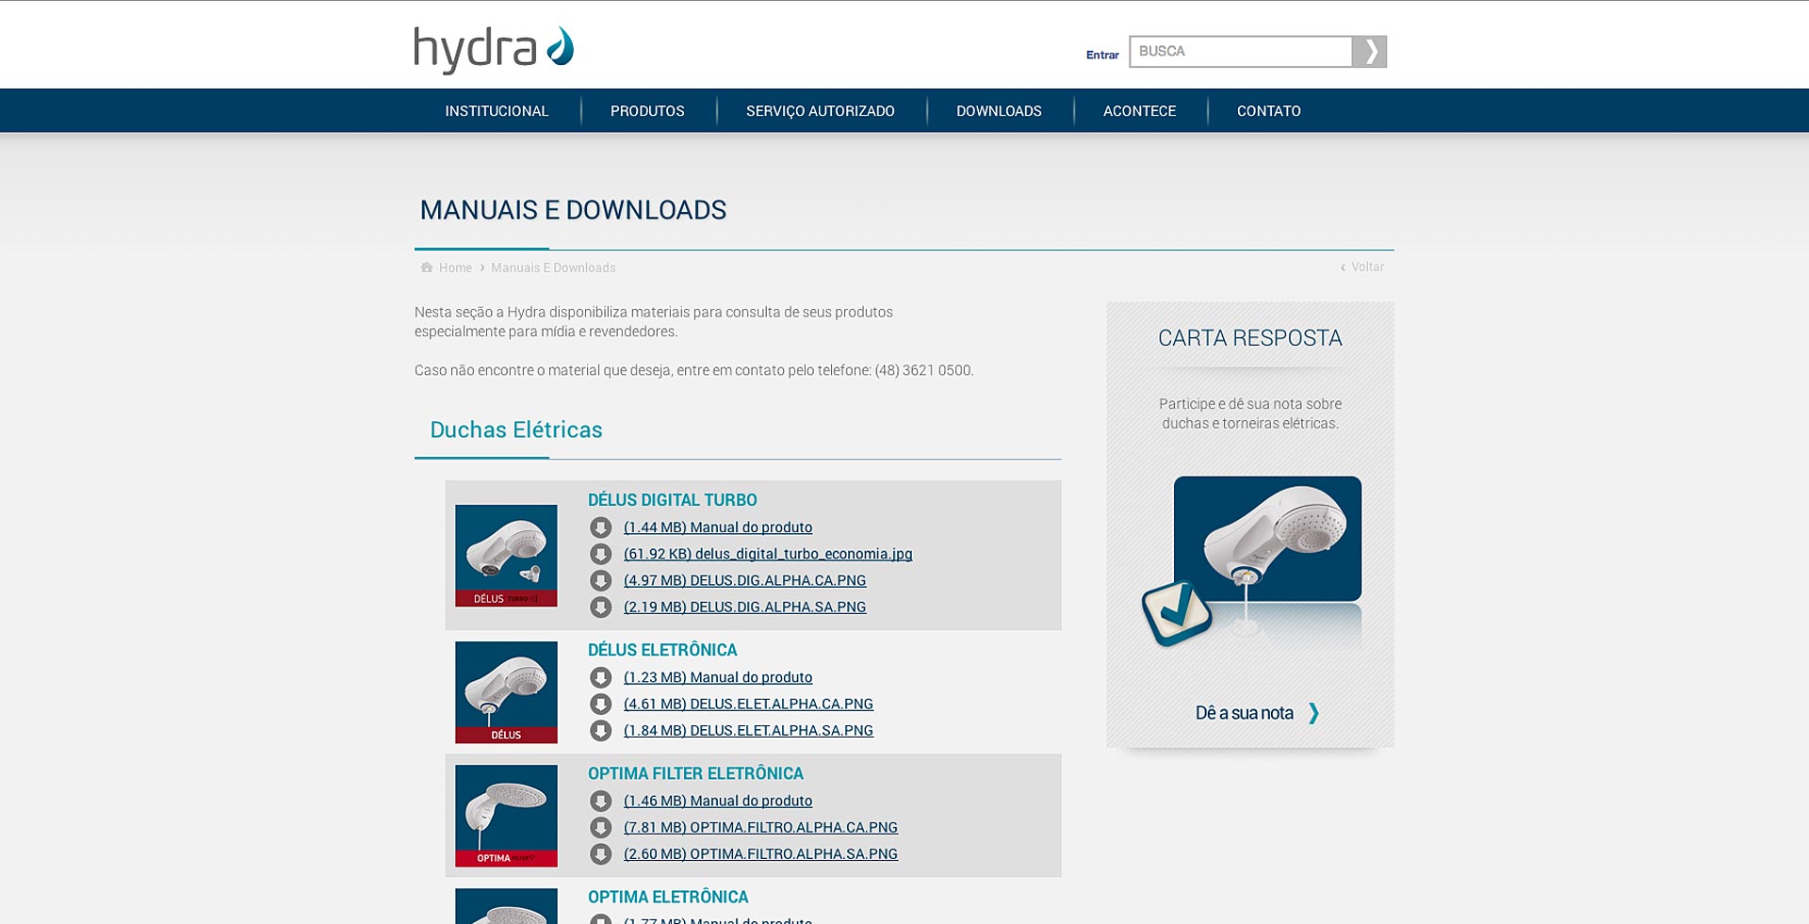Click Manuais E Downloads breadcrumb

tap(553, 267)
